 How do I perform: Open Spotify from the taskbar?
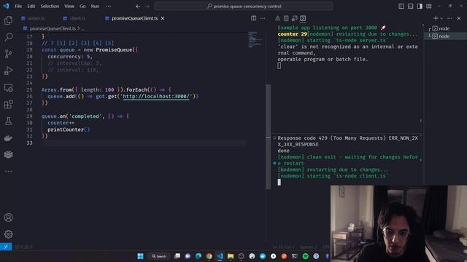(x=305, y=256)
